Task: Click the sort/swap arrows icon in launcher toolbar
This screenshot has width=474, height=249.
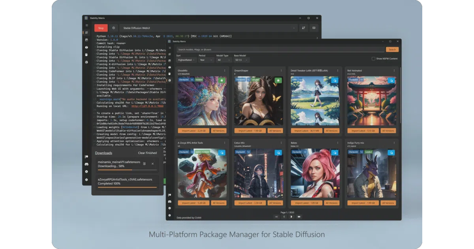Action: click(x=303, y=28)
